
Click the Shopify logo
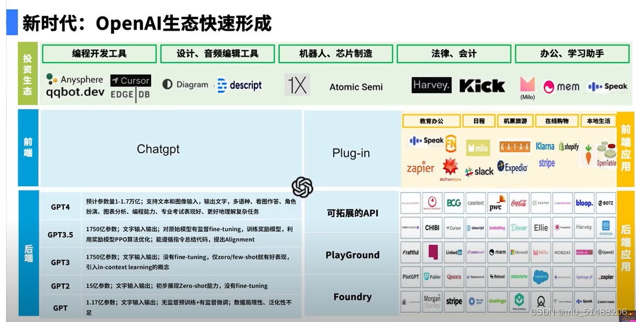(569, 146)
